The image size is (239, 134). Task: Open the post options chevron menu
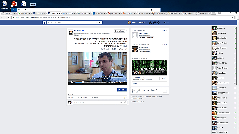(x=126, y=31)
